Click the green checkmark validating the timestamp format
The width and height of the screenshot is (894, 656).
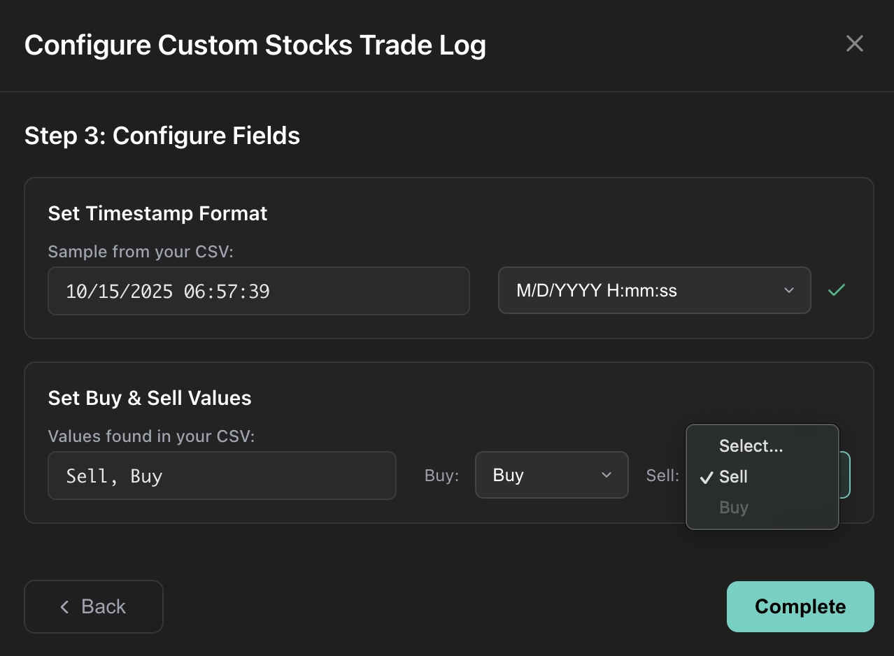(x=836, y=290)
